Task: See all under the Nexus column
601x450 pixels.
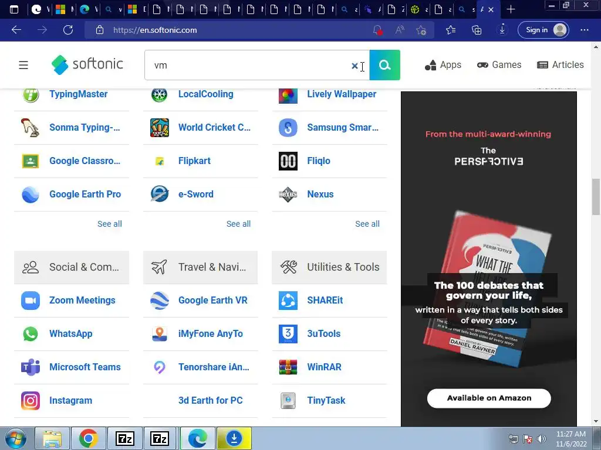Action: tap(367, 224)
